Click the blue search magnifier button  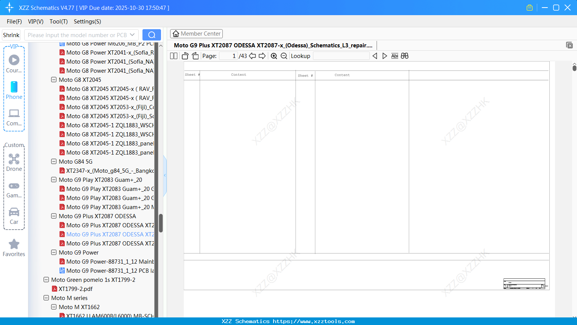coord(152,35)
